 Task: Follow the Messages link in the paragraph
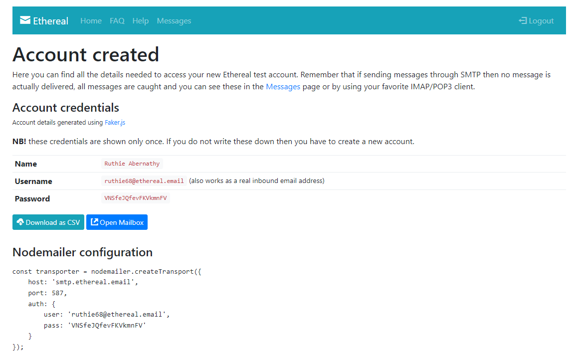coord(283,87)
